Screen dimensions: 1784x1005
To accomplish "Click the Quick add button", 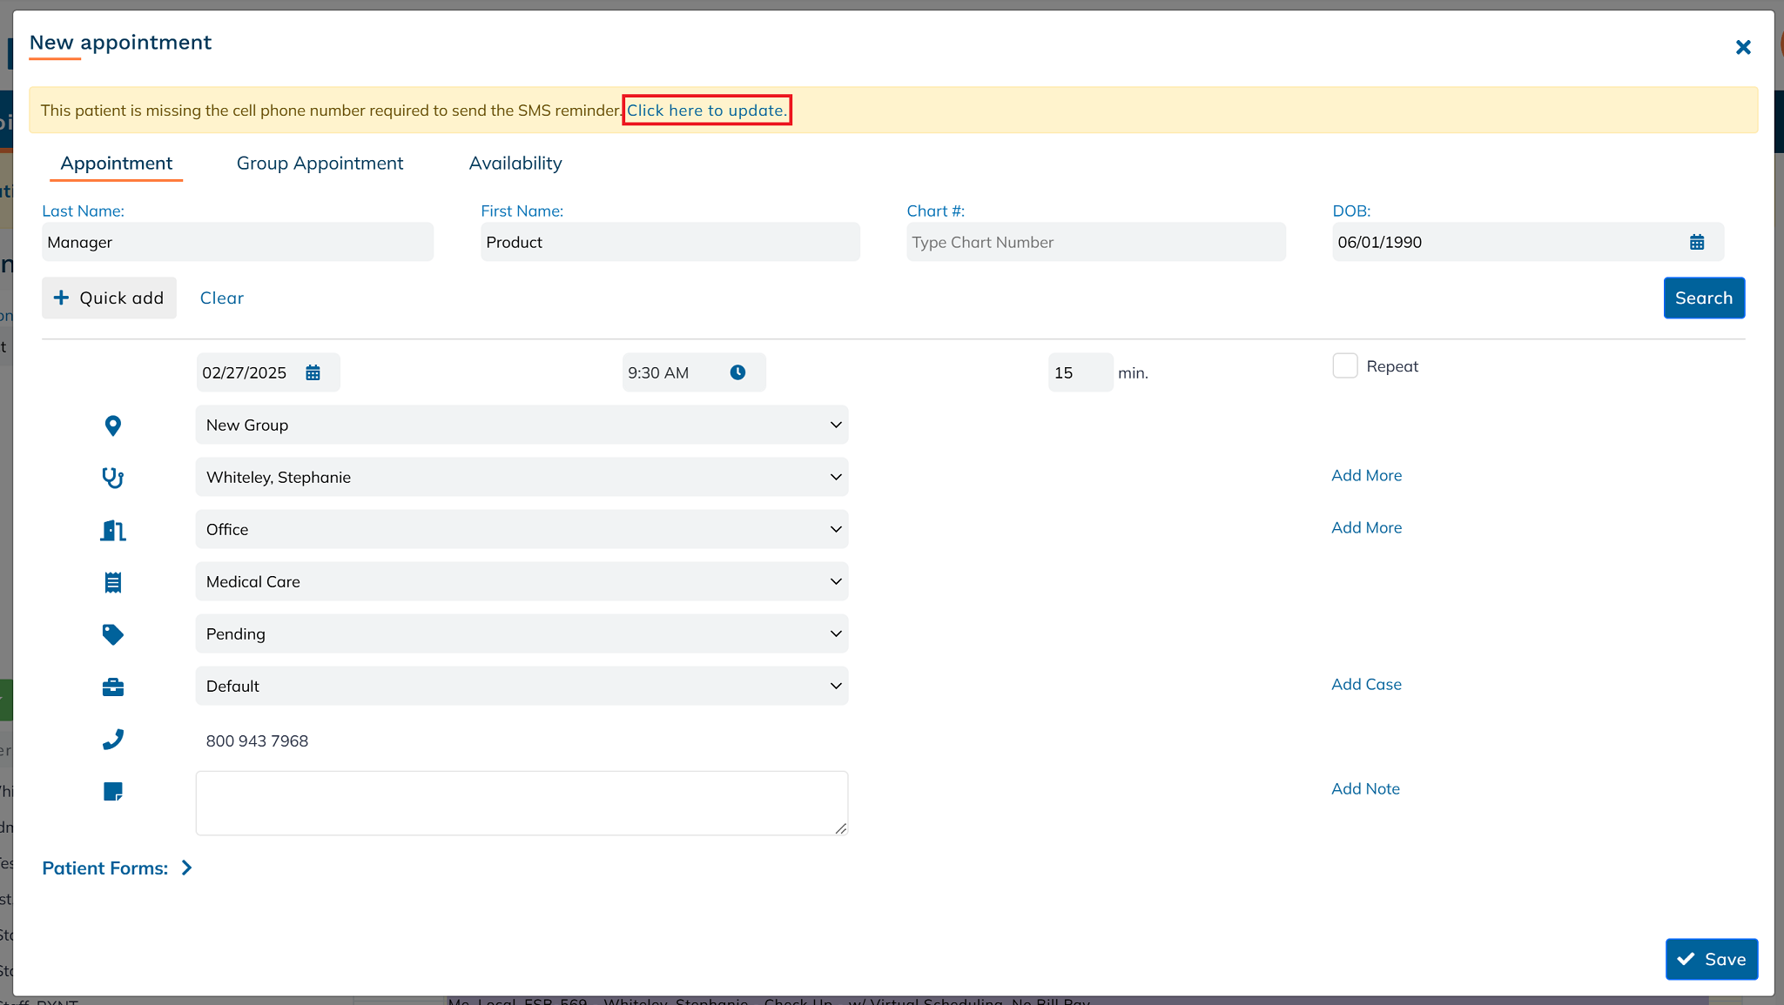I will (x=109, y=298).
